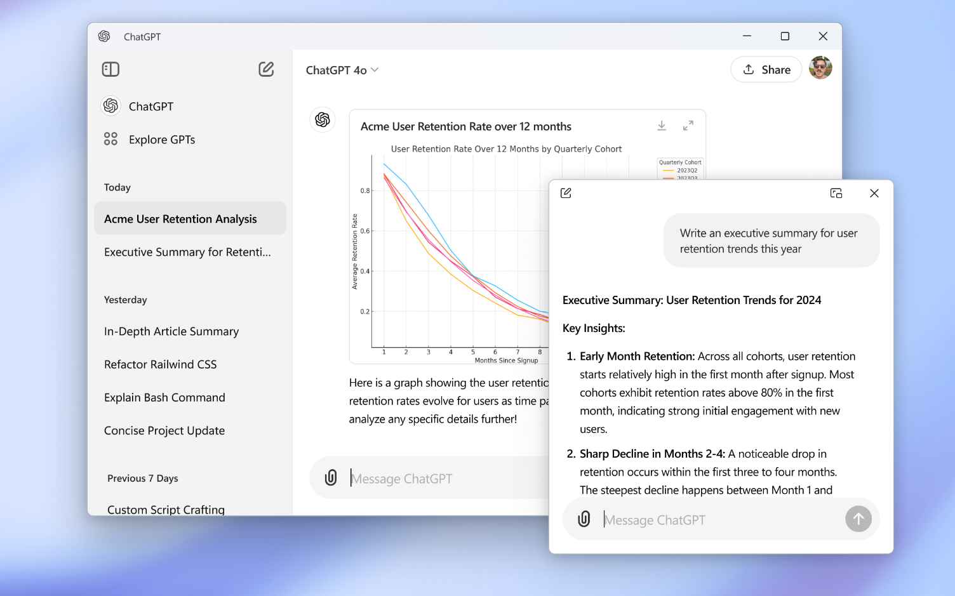The height and width of the screenshot is (596, 955).
Task: Open the ChatGPT 4o model dropdown
Action: (342, 70)
